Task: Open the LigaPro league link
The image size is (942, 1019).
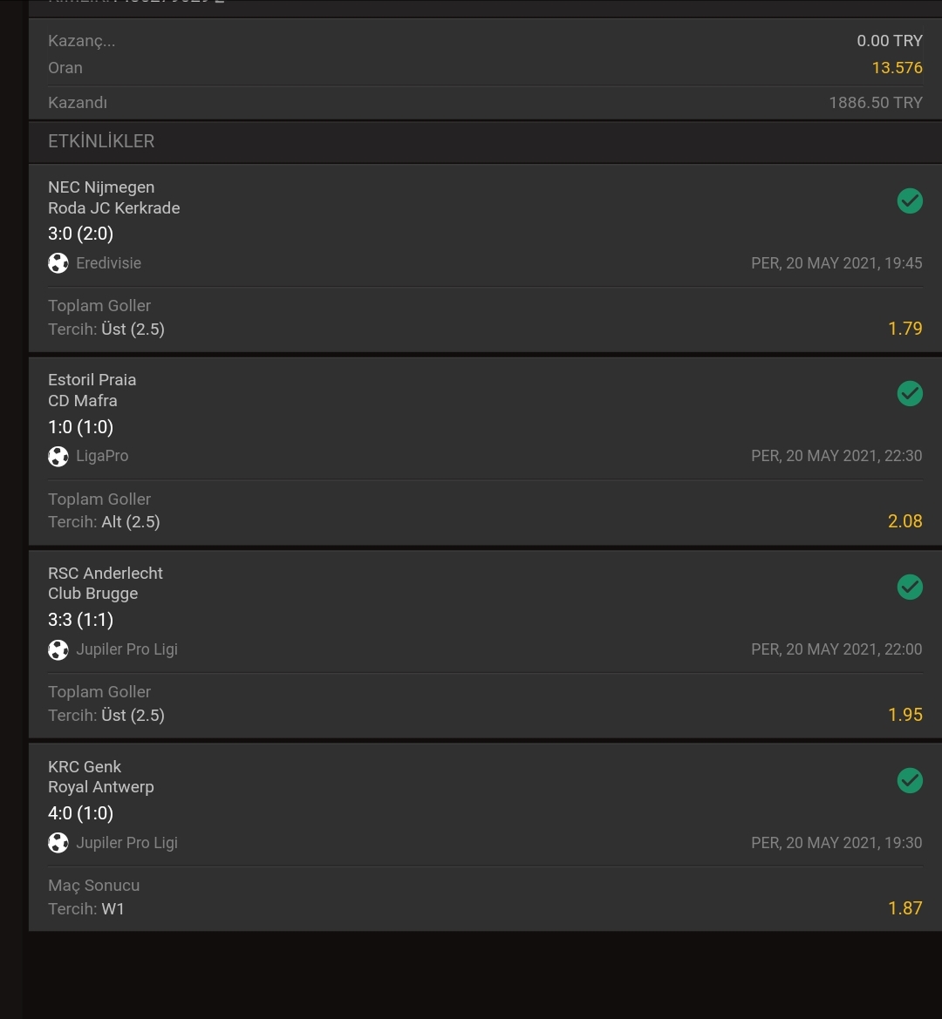Action: pos(102,456)
